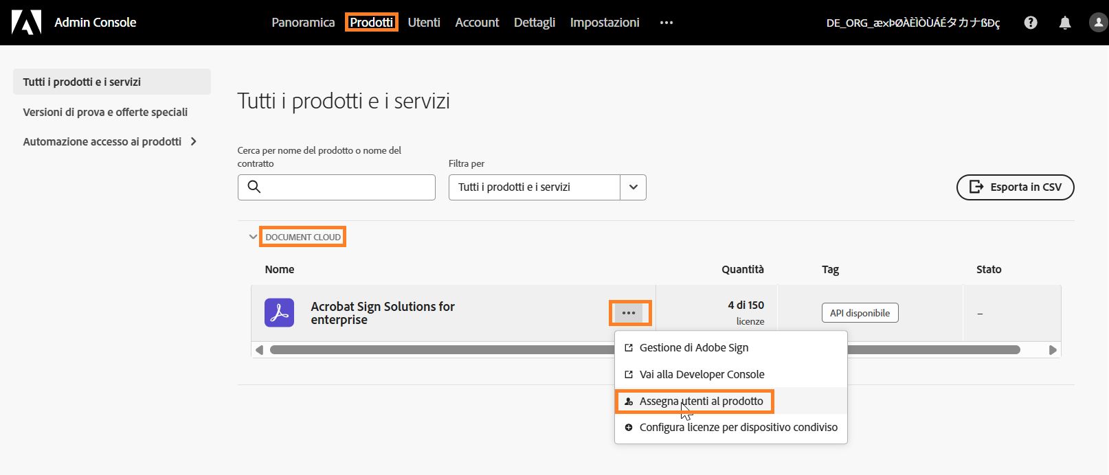Screen dimensions: 1109x475
Task: Click left arrow of horizontal scrollbar
Action: coord(259,350)
